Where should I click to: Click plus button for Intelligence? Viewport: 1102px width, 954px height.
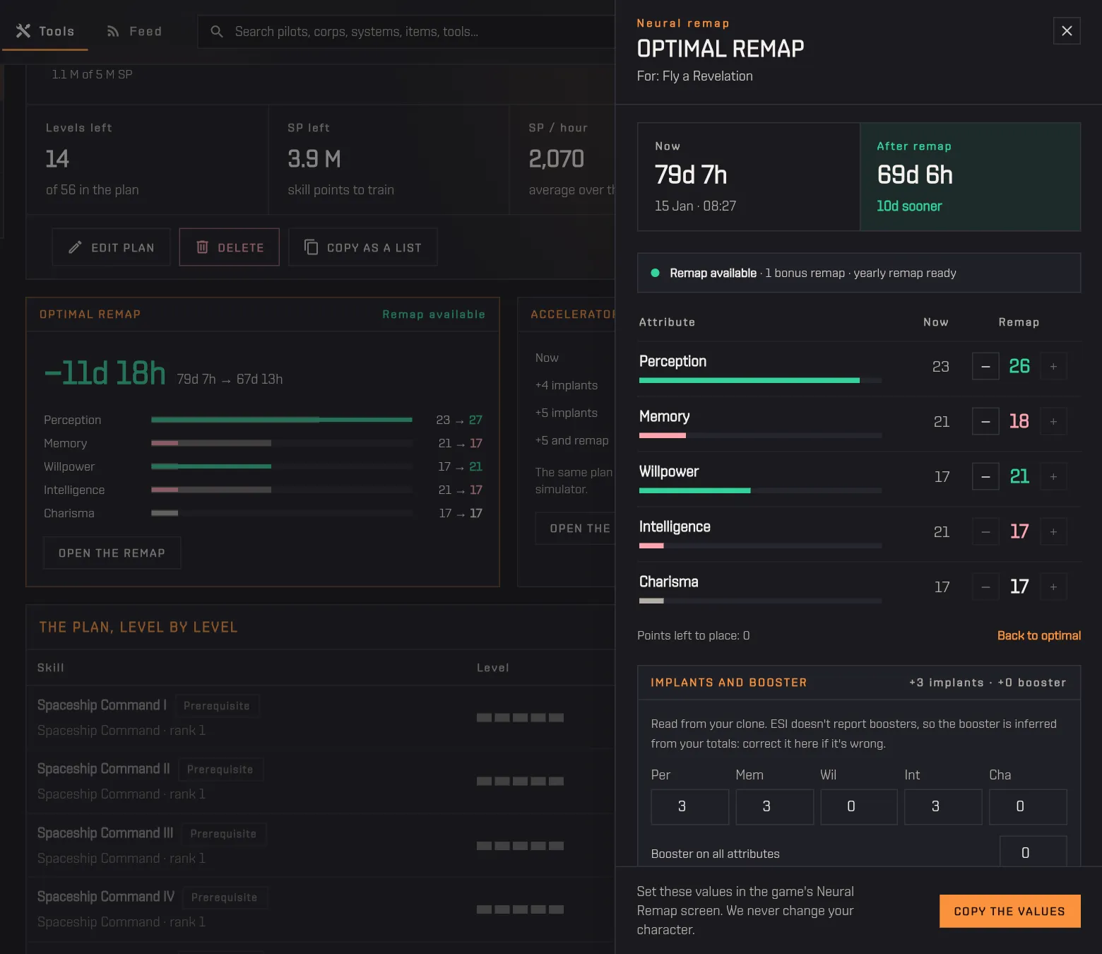(1053, 531)
